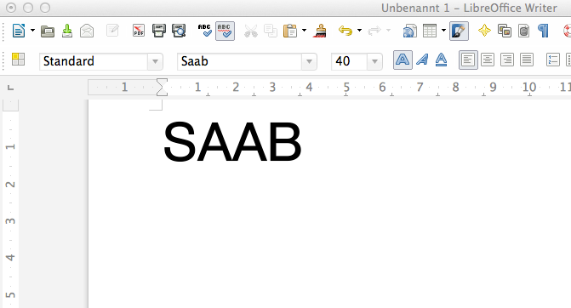Paste with the clipboard icon

pyautogui.click(x=290, y=31)
